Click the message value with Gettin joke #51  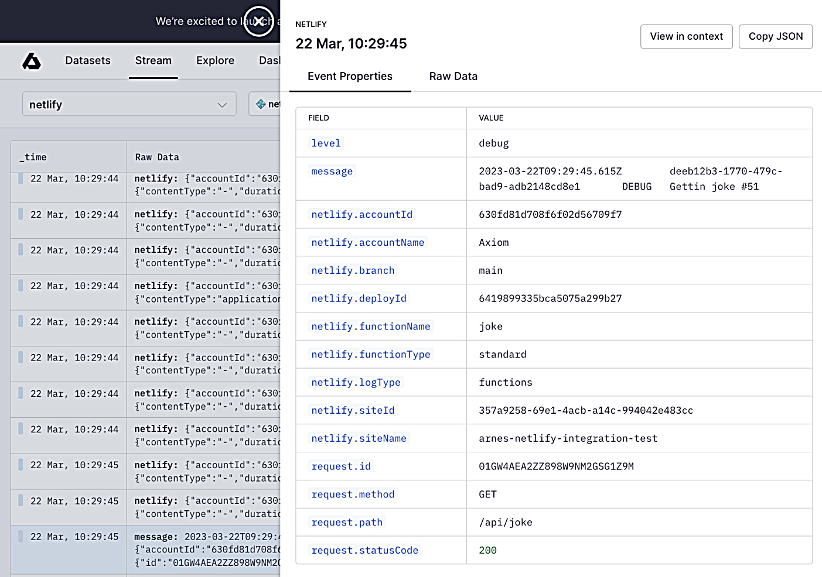(x=630, y=178)
